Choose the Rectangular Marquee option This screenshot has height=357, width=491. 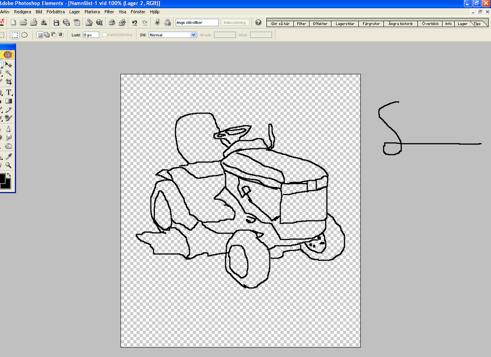click(x=14, y=35)
